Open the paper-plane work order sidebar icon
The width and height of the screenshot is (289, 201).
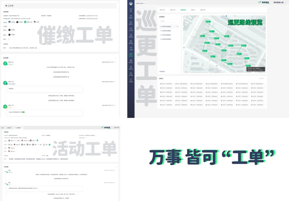[131, 48]
